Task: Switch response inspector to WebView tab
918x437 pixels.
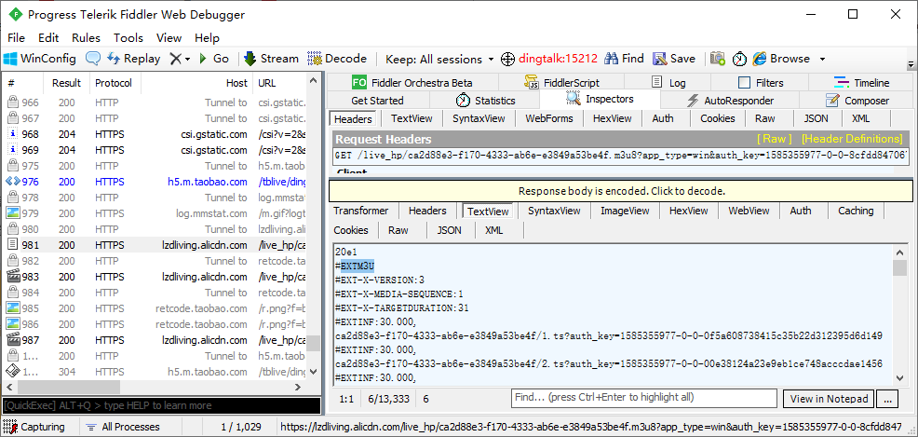Action: click(x=749, y=211)
